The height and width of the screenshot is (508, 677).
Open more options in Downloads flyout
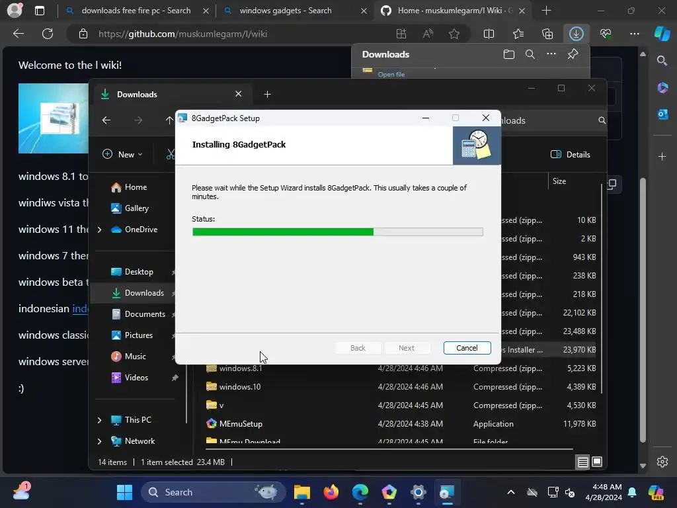[551, 54]
